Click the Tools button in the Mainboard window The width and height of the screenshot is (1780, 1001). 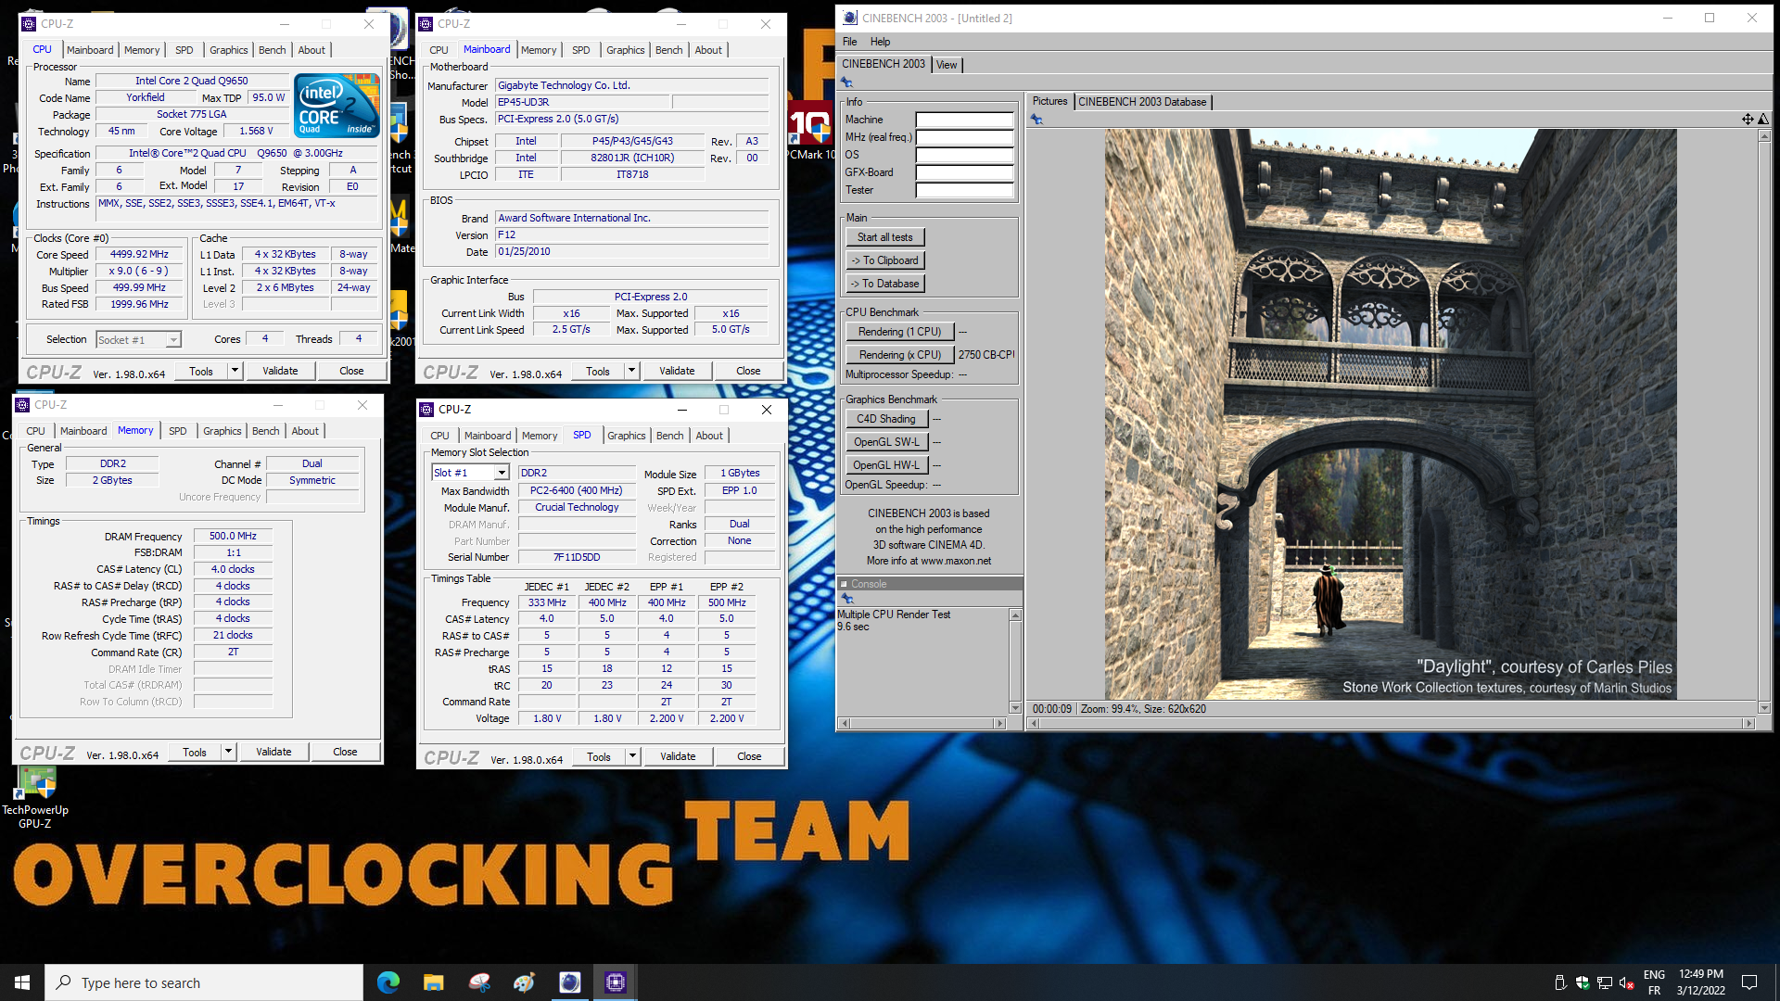click(598, 371)
